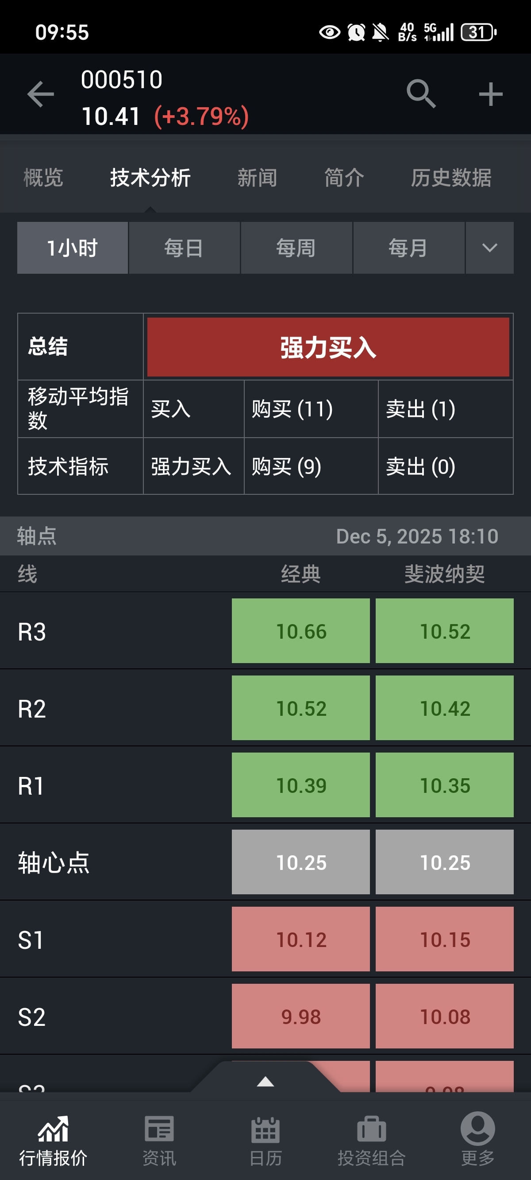Tap the red 强力买入 summary button
The height and width of the screenshot is (1180, 531).
coord(328,347)
